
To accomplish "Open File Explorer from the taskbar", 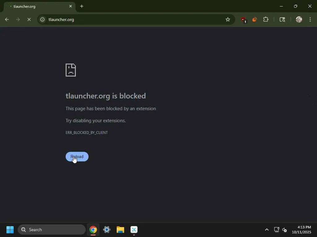I will 120,230.
